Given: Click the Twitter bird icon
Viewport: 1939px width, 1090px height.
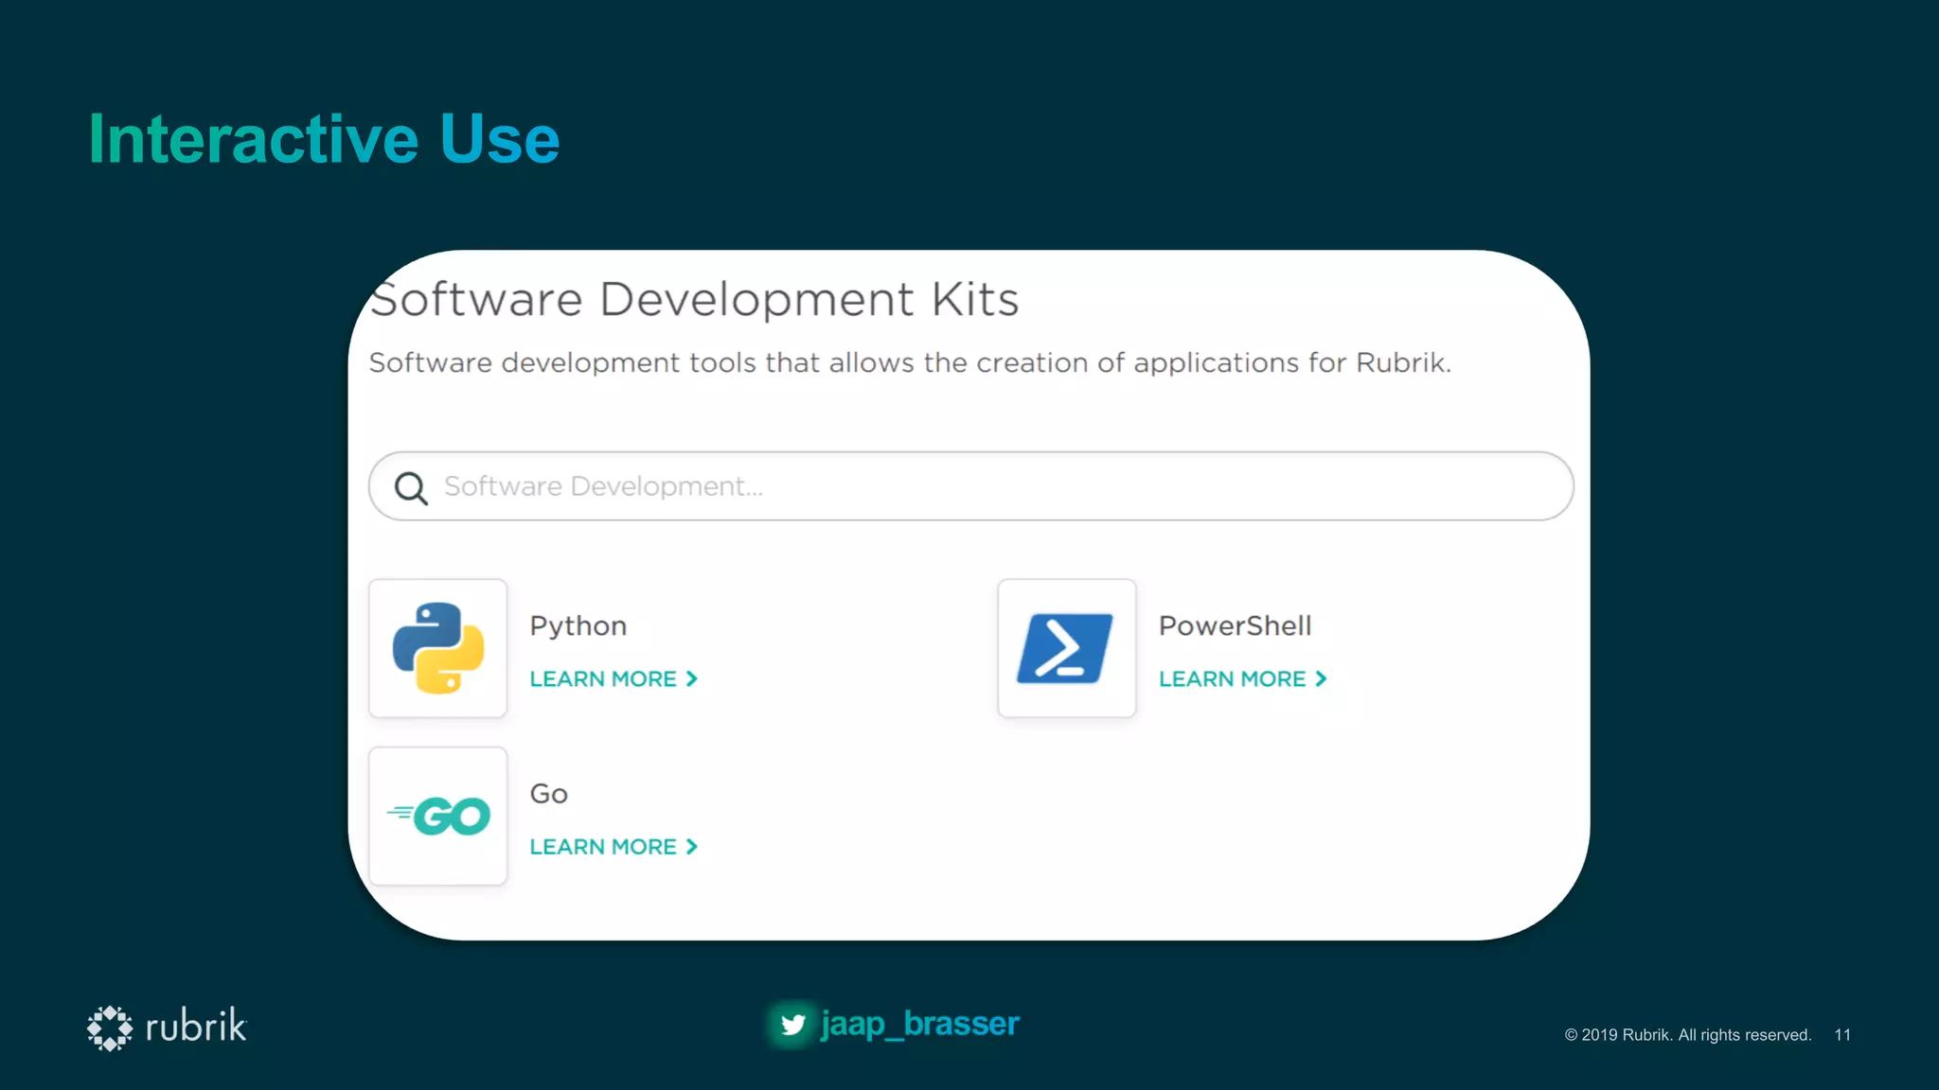Looking at the screenshot, I should tap(792, 1025).
